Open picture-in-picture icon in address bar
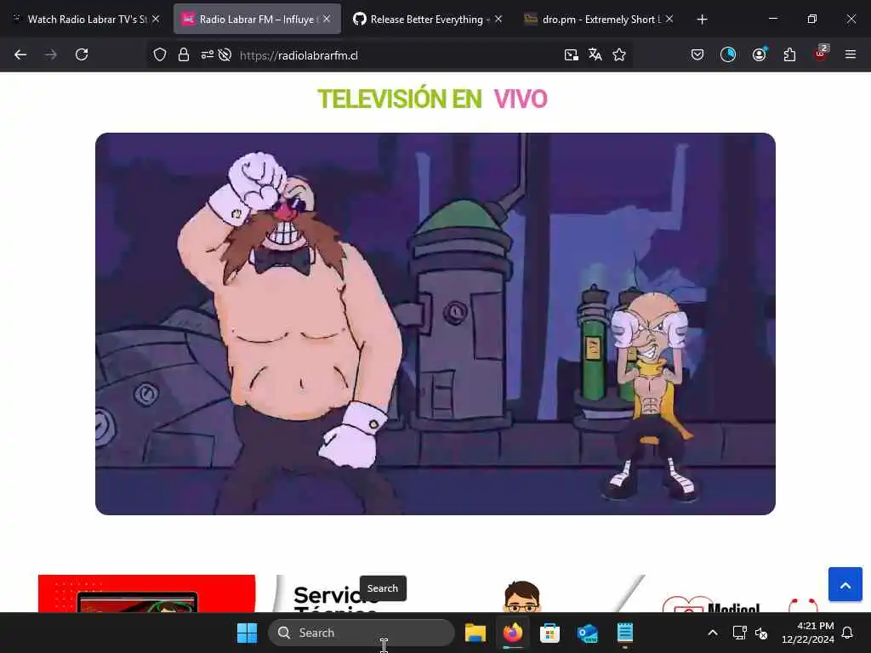871x653 pixels. (x=571, y=55)
